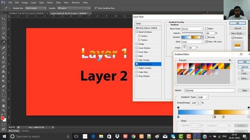Open presets gear menu in Gradient Editor
Screen dimensions: 250x140
point(230,60)
